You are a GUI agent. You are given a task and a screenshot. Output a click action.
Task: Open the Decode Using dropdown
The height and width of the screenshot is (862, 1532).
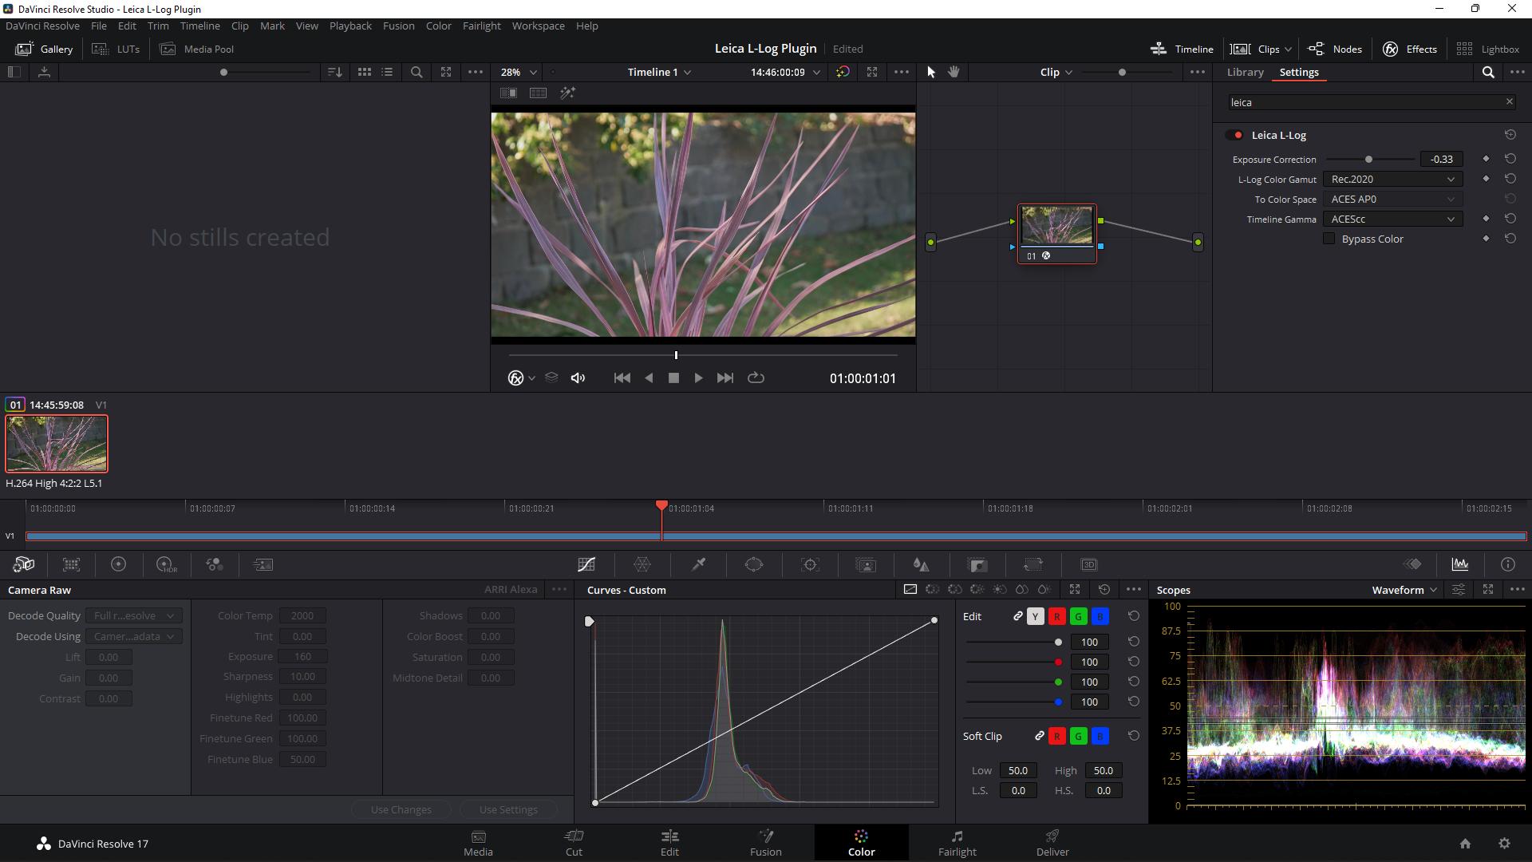134,637
